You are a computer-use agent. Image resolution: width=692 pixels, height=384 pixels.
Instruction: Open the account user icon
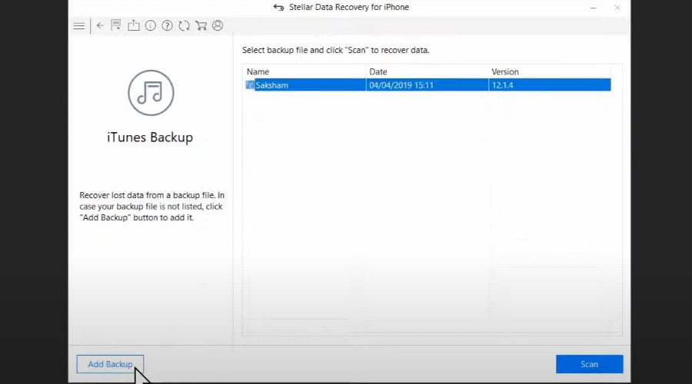point(218,25)
